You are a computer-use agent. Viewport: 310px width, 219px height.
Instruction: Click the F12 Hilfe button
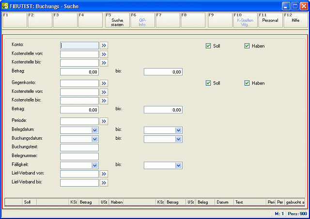(295, 20)
